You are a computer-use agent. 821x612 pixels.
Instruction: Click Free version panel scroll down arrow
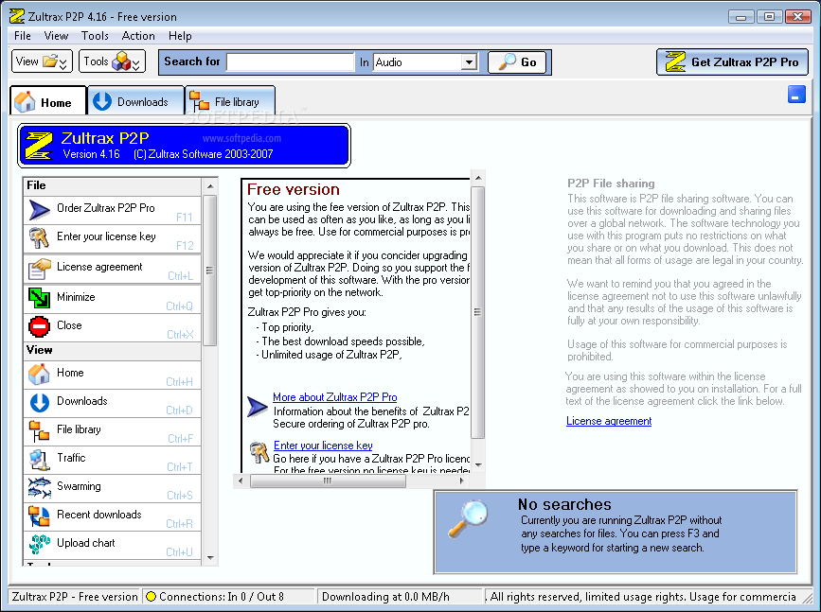pyautogui.click(x=478, y=464)
